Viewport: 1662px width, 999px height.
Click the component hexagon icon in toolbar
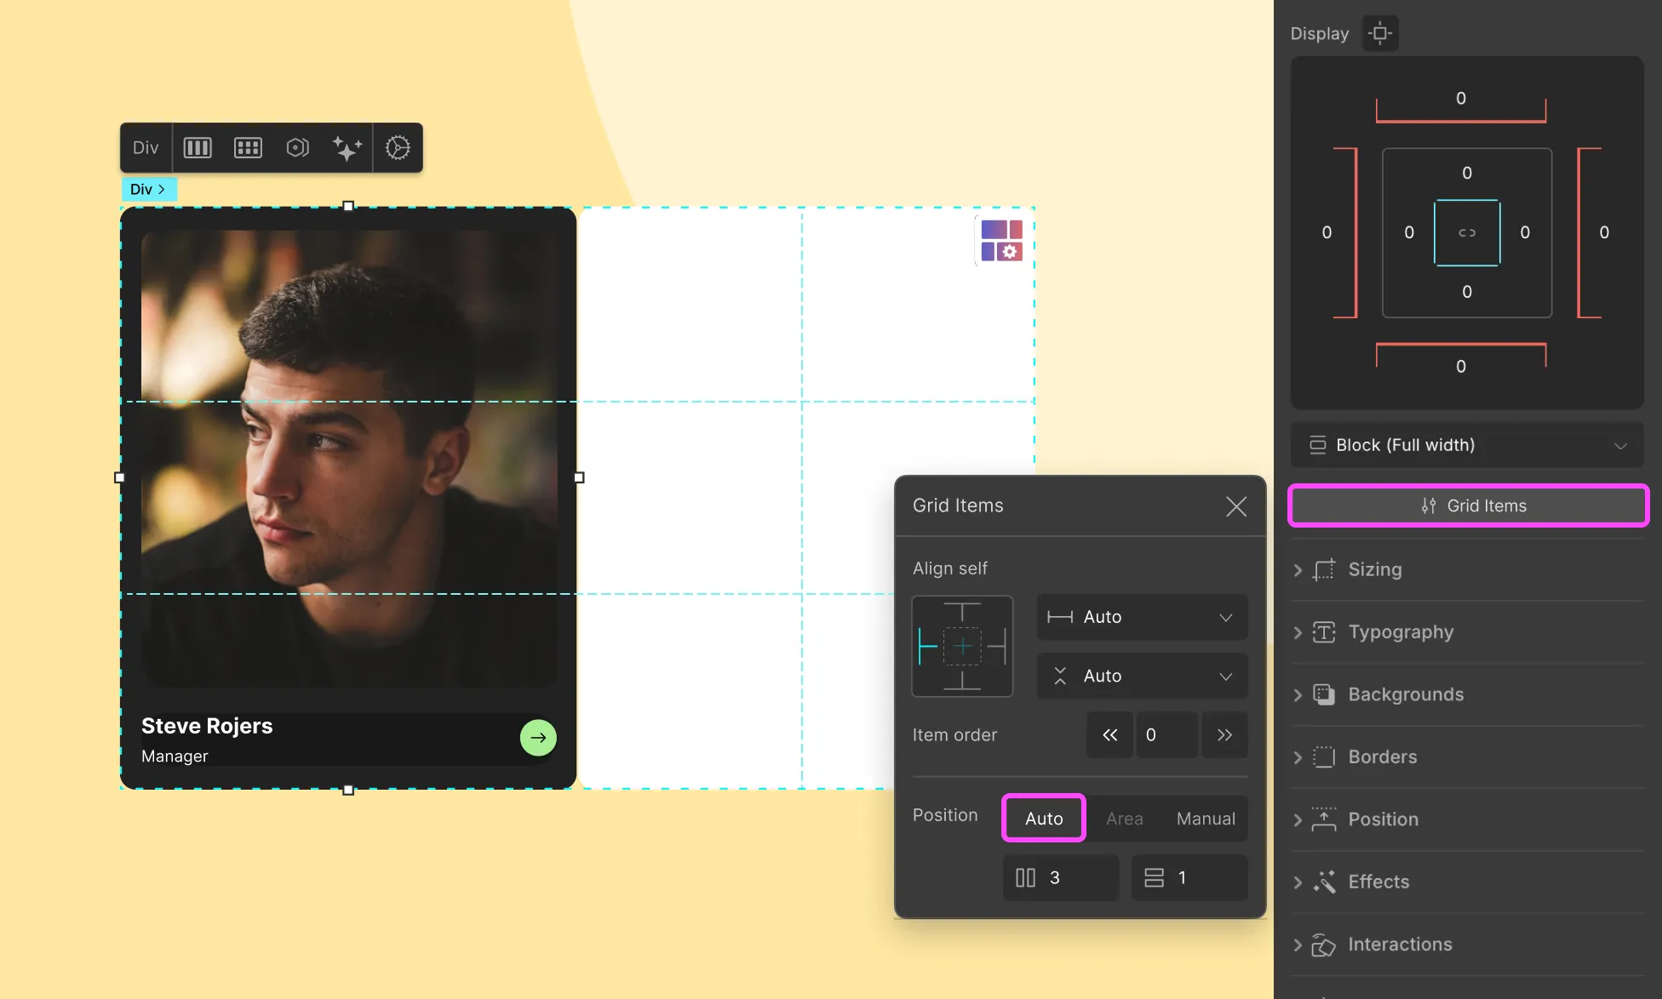[x=297, y=147]
